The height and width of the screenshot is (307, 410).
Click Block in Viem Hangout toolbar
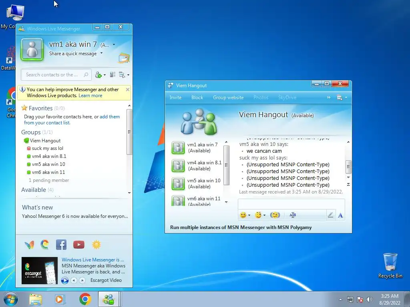197,98
